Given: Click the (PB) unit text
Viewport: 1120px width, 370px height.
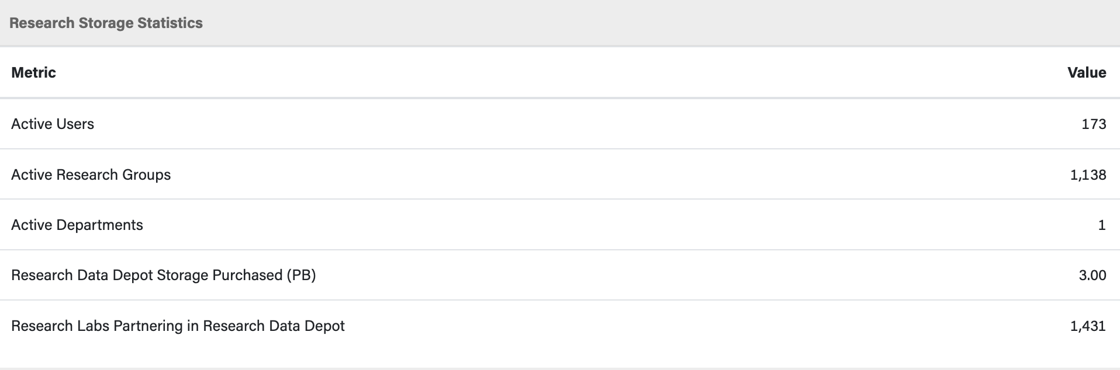Looking at the screenshot, I should pos(301,275).
